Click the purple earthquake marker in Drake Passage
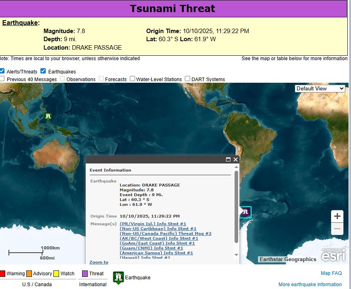Screen dimensions: 351x289 pyautogui.click(x=245, y=212)
